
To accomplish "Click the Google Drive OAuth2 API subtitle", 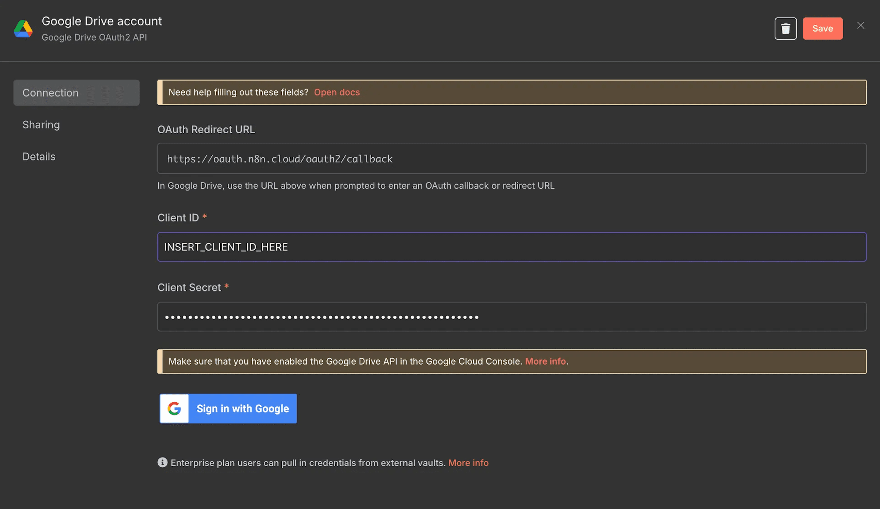I will (x=94, y=37).
